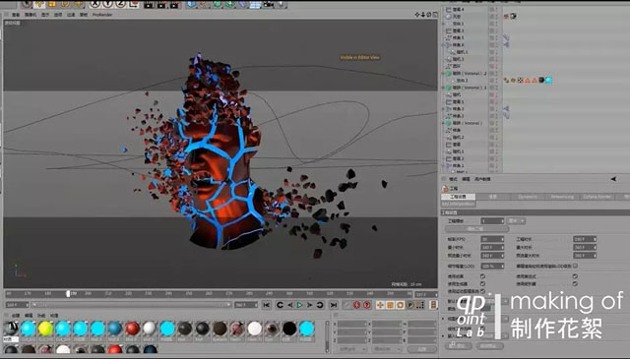This screenshot has width=630, height=359.
Task: Click the cyan material tag in Object Manager
Action: [x=548, y=81]
